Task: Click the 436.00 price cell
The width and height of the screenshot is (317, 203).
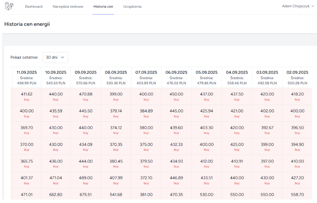Action: click(x=56, y=163)
